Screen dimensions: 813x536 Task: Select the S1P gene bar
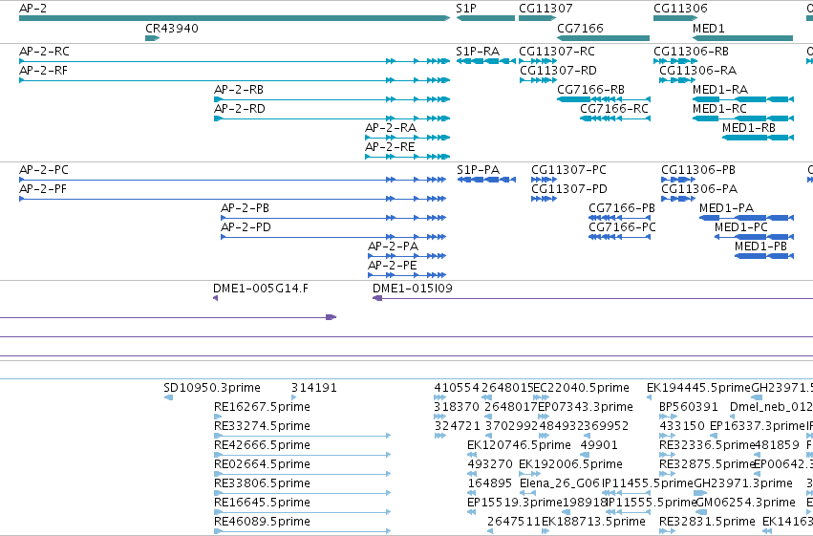[485, 18]
